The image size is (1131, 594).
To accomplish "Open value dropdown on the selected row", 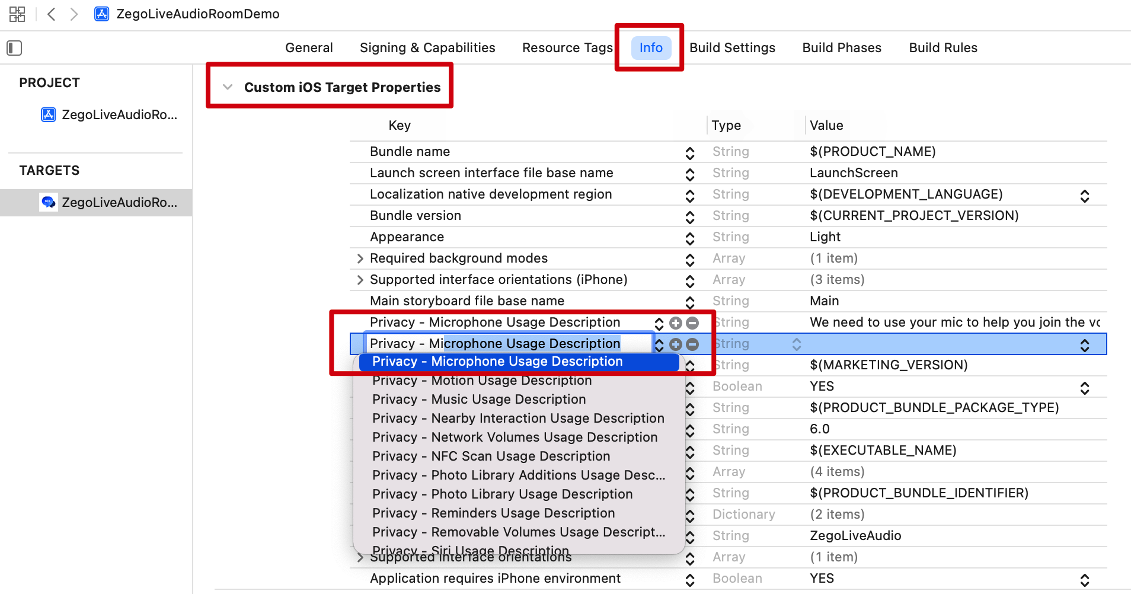I will click(1085, 345).
